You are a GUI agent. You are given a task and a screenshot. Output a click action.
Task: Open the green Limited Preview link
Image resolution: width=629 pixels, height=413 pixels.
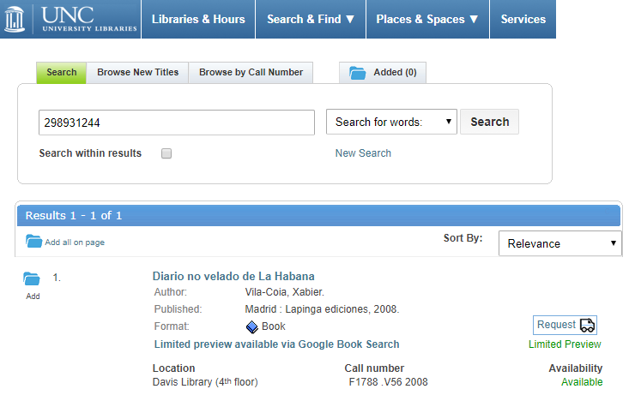coord(565,344)
